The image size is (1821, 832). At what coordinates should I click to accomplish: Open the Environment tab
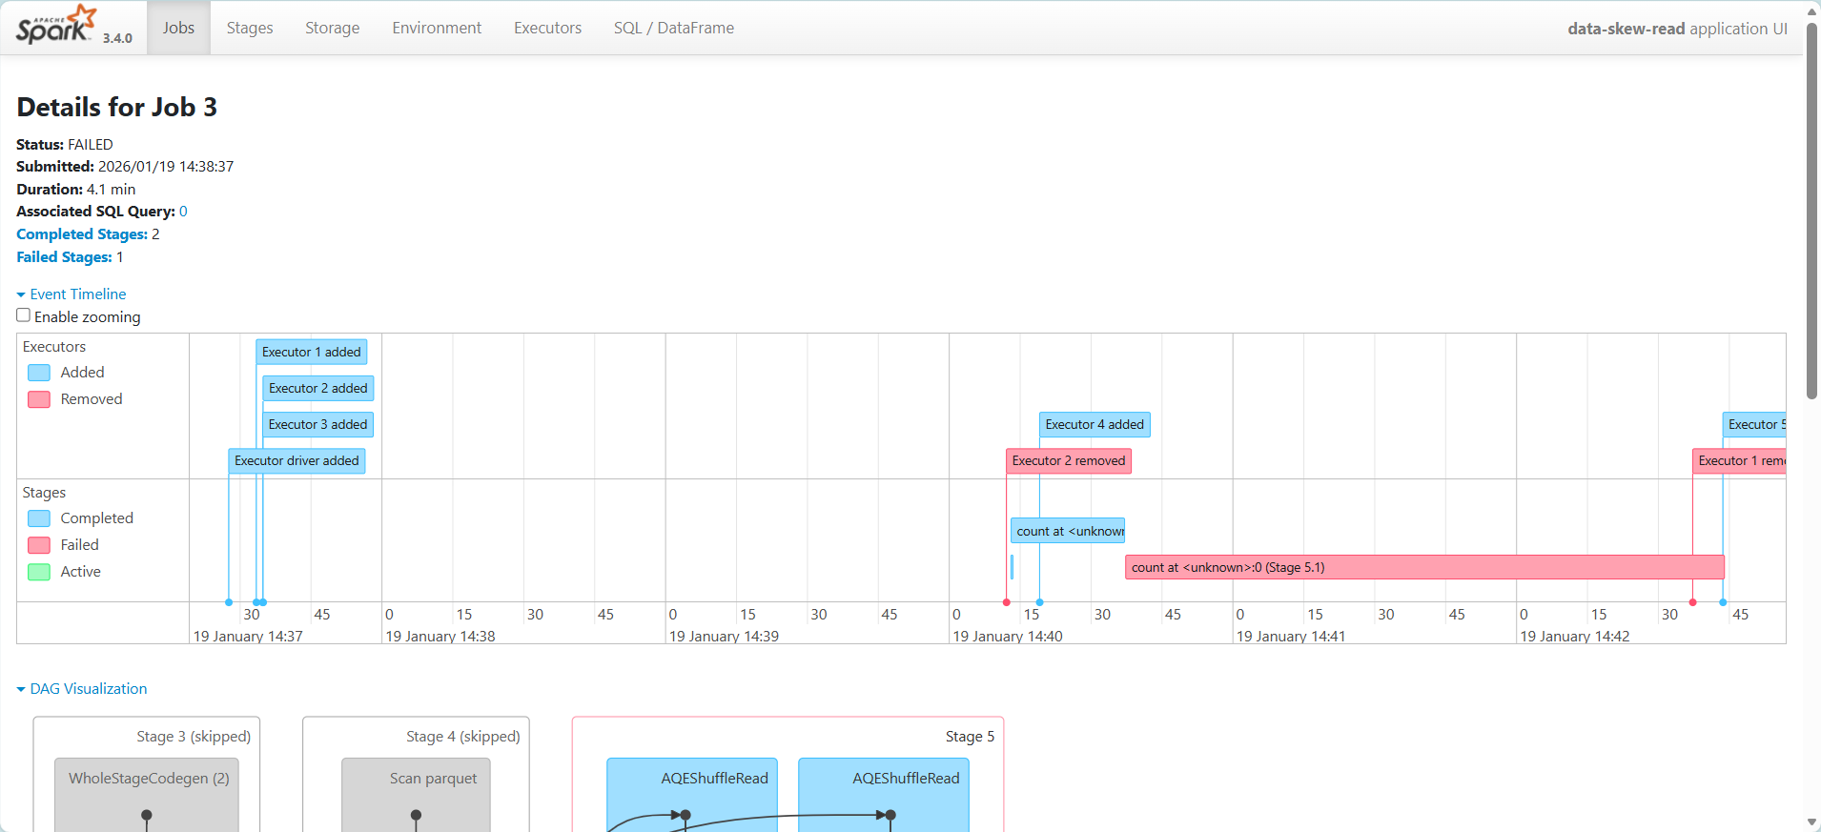[x=437, y=29]
